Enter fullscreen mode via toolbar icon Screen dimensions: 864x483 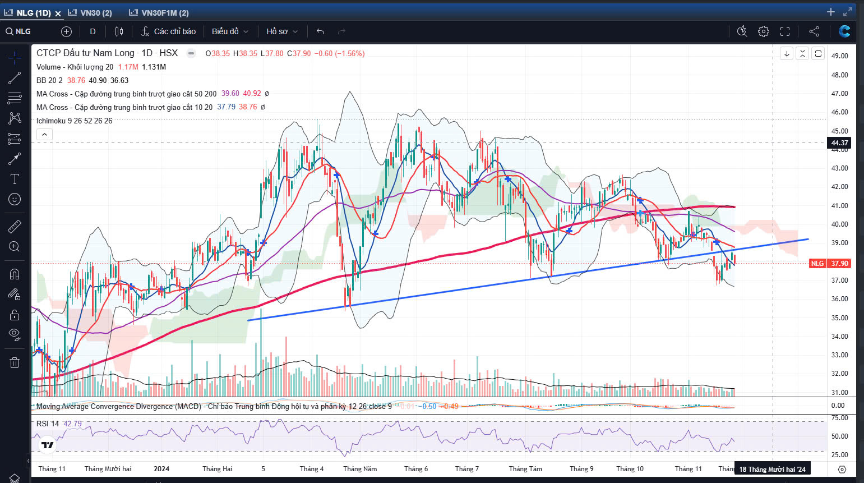point(785,31)
